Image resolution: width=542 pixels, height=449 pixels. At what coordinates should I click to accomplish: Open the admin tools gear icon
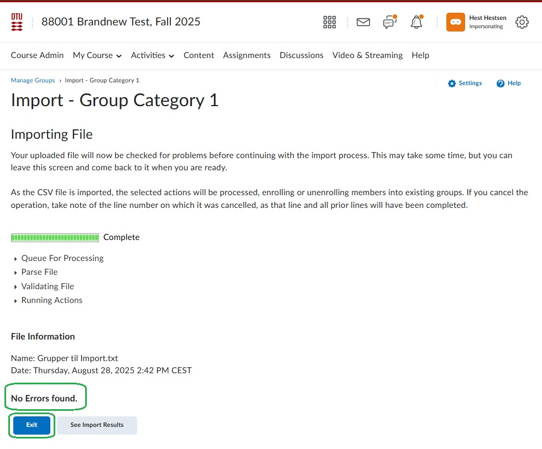click(x=522, y=22)
